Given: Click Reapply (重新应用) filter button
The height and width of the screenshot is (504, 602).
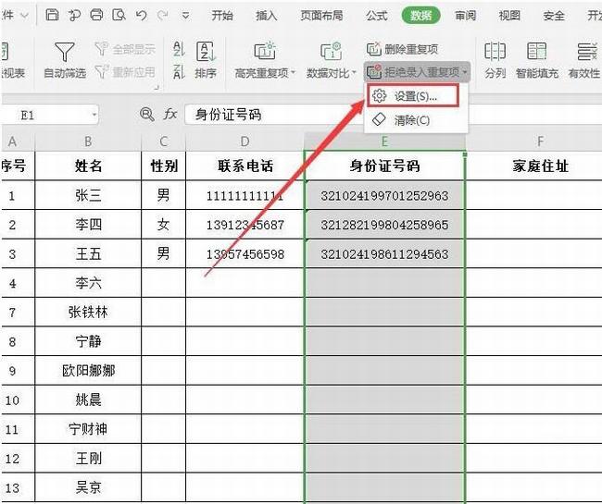Looking at the screenshot, I should [x=125, y=72].
